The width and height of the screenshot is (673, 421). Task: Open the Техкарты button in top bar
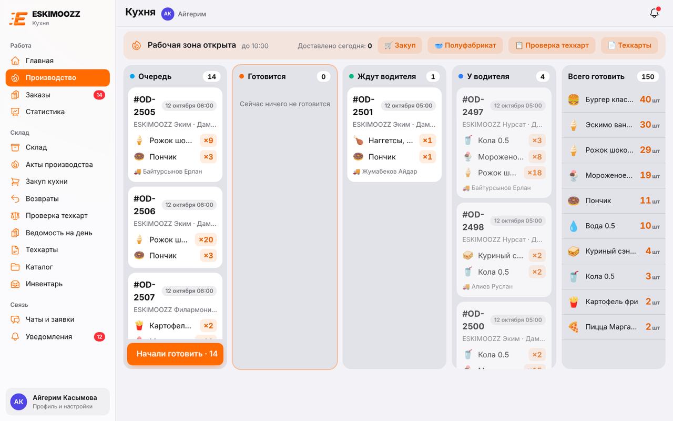(629, 45)
